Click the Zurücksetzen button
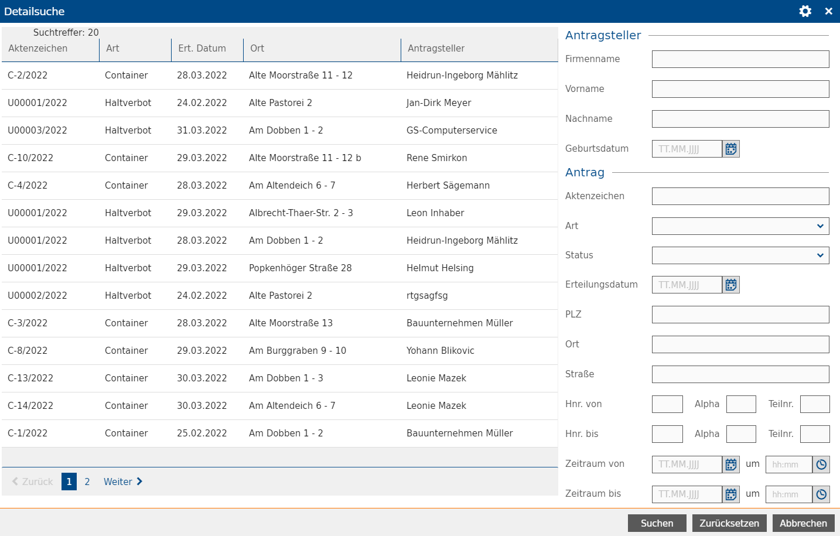The image size is (840, 536). click(x=729, y=523)
